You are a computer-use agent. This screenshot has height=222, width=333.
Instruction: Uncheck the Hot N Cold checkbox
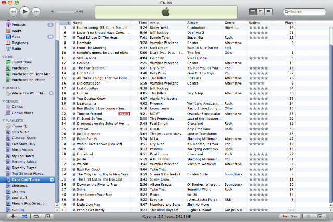[x=74, y=73]
